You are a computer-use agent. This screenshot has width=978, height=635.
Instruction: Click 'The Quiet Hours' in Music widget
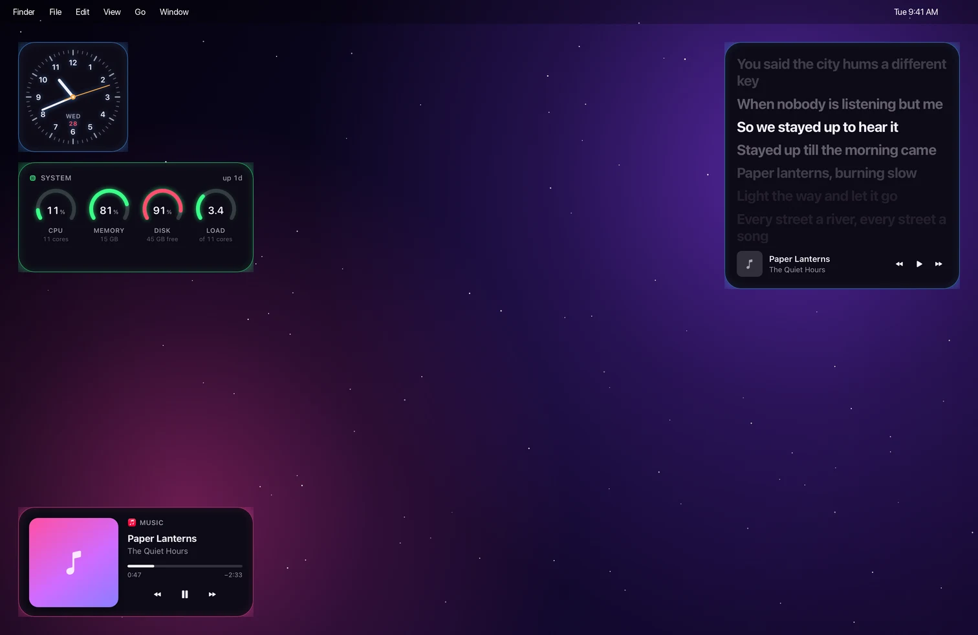click(x=158, y=551)
